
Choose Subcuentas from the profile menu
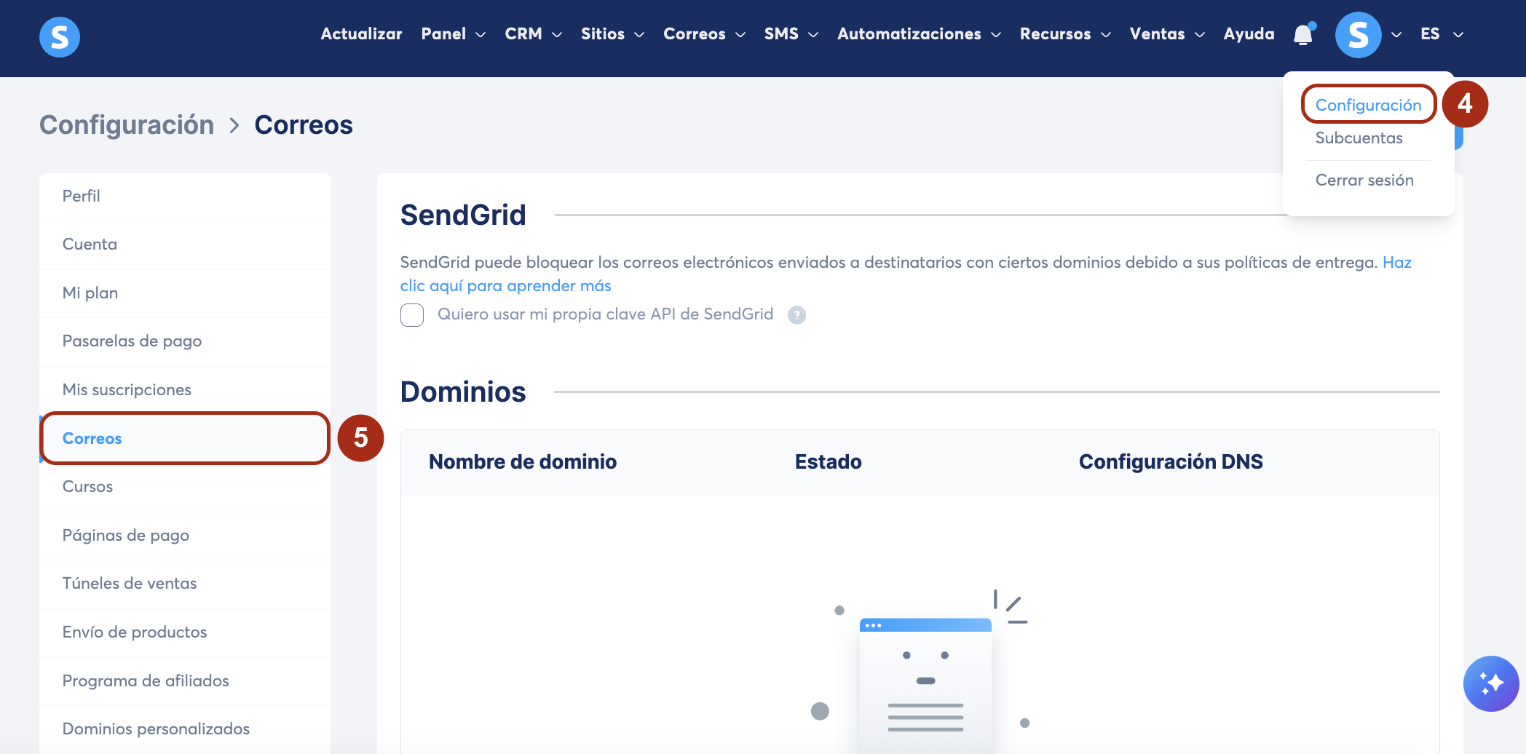coord(1359,138)
